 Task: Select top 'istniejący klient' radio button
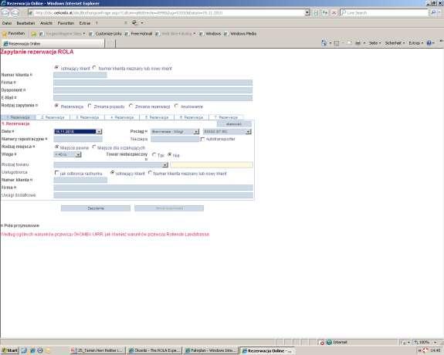tap(56, 68)
